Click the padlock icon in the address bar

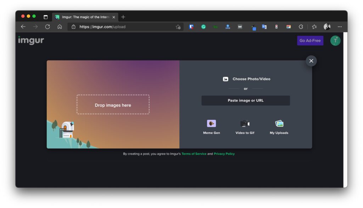coord(73,26)
